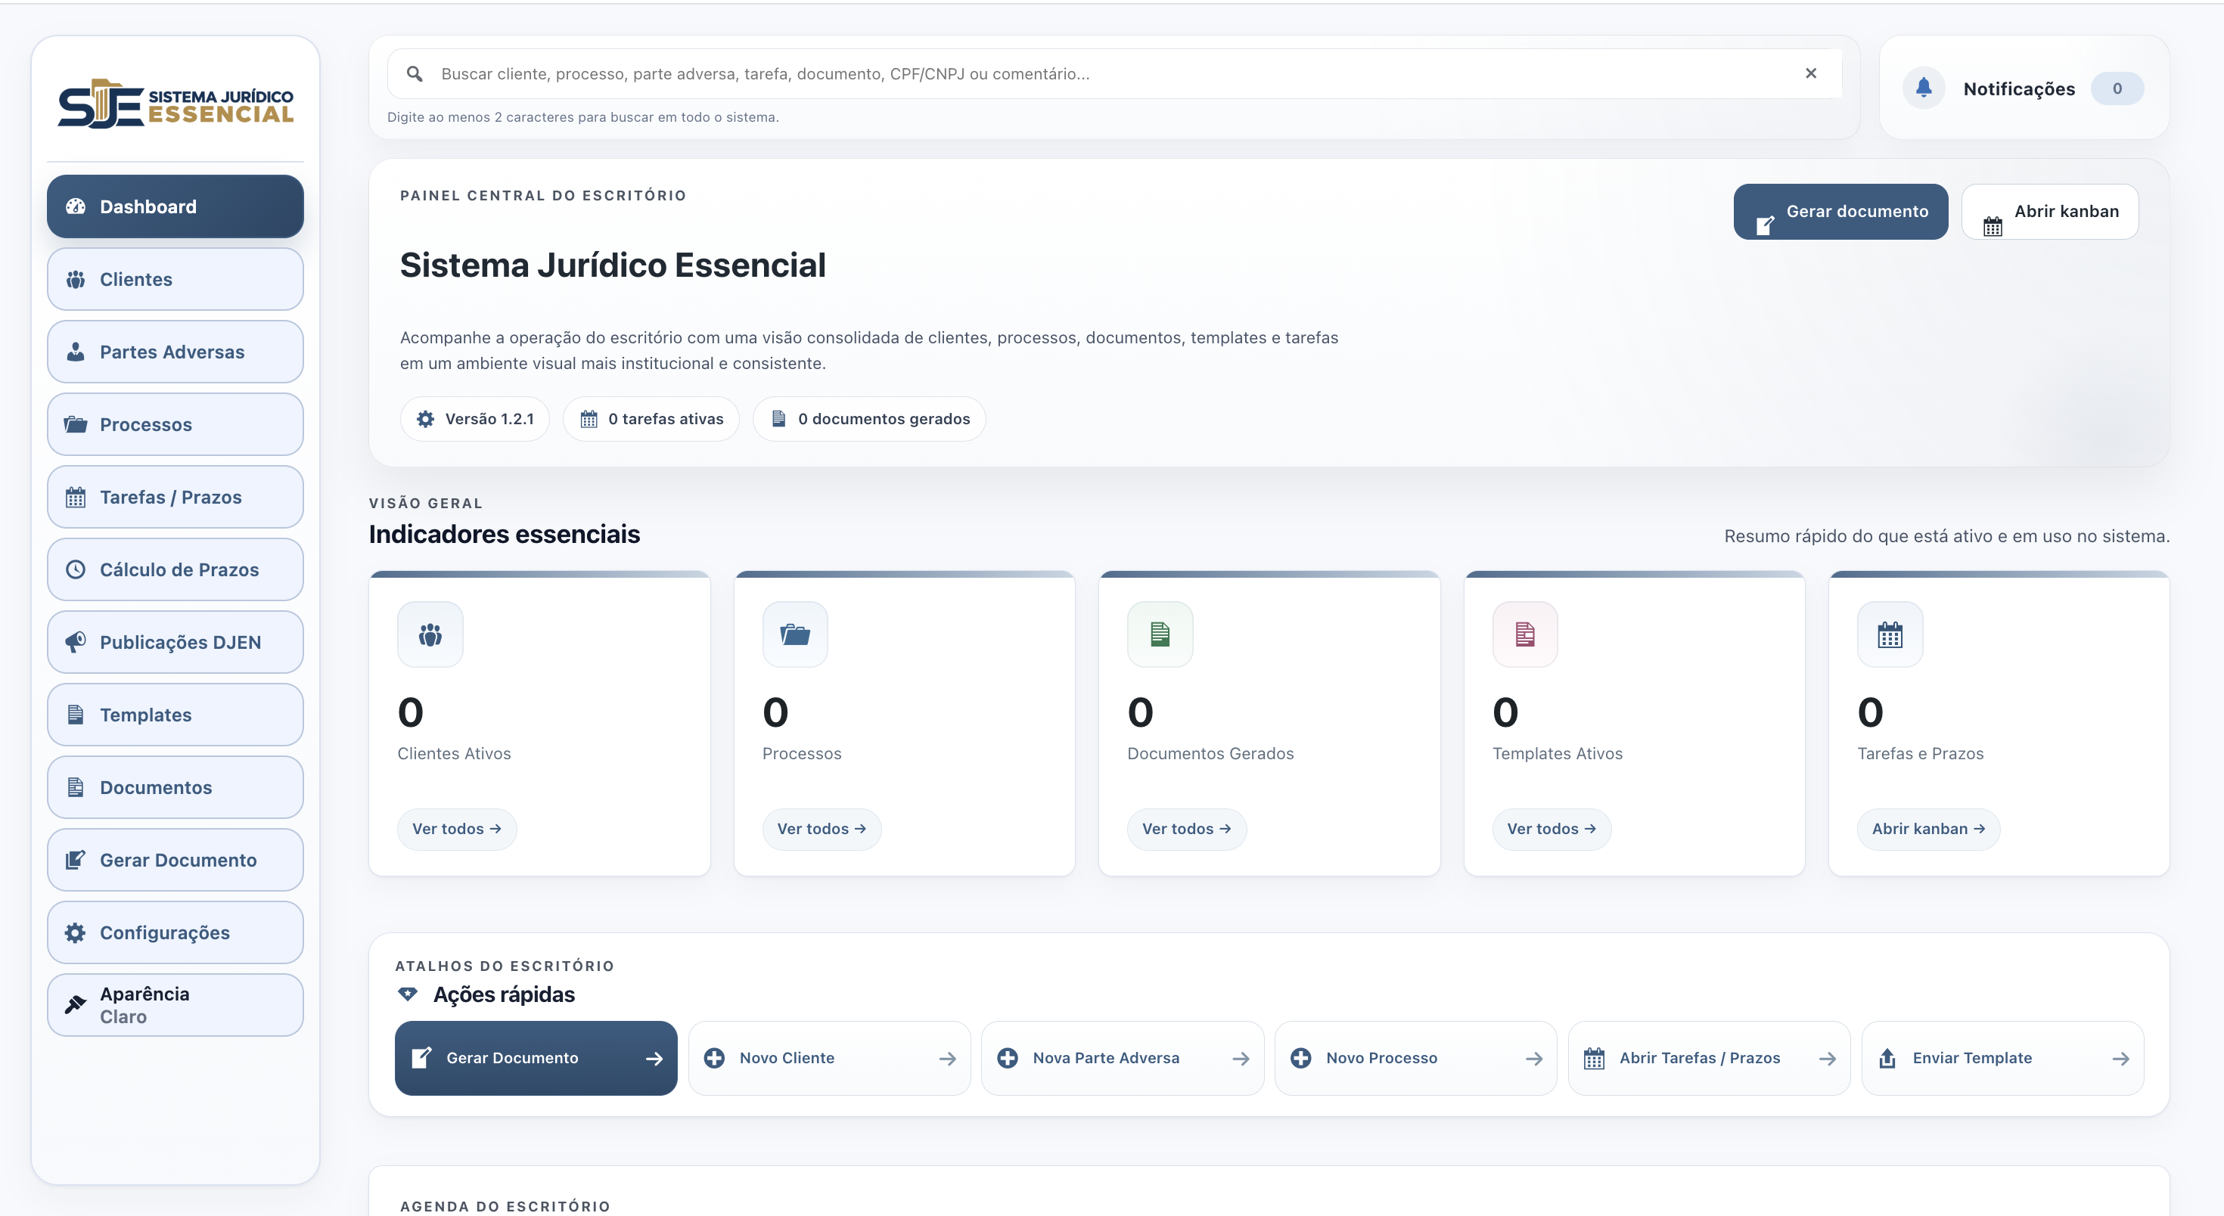Click the Aparência paintbrush icon

coord(76,1004)
